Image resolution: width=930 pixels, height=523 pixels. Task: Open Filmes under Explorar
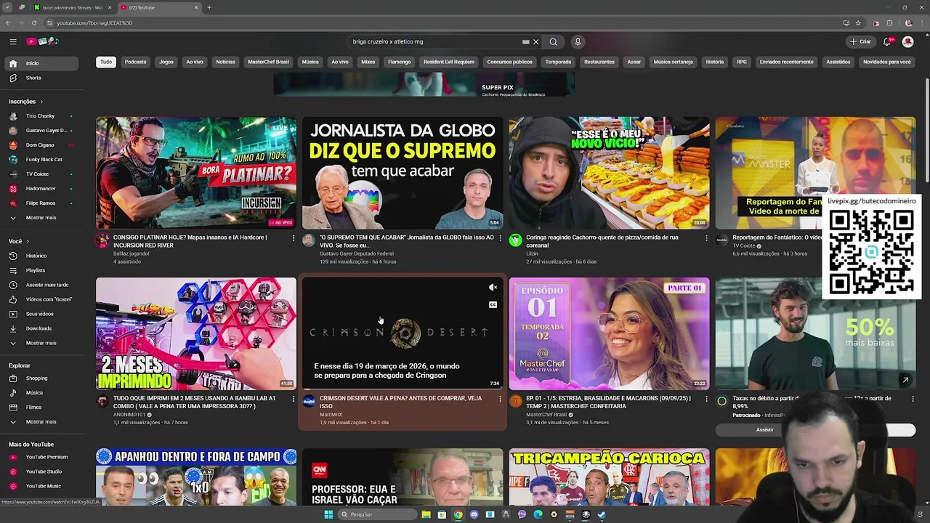click(x=42, y=408)
